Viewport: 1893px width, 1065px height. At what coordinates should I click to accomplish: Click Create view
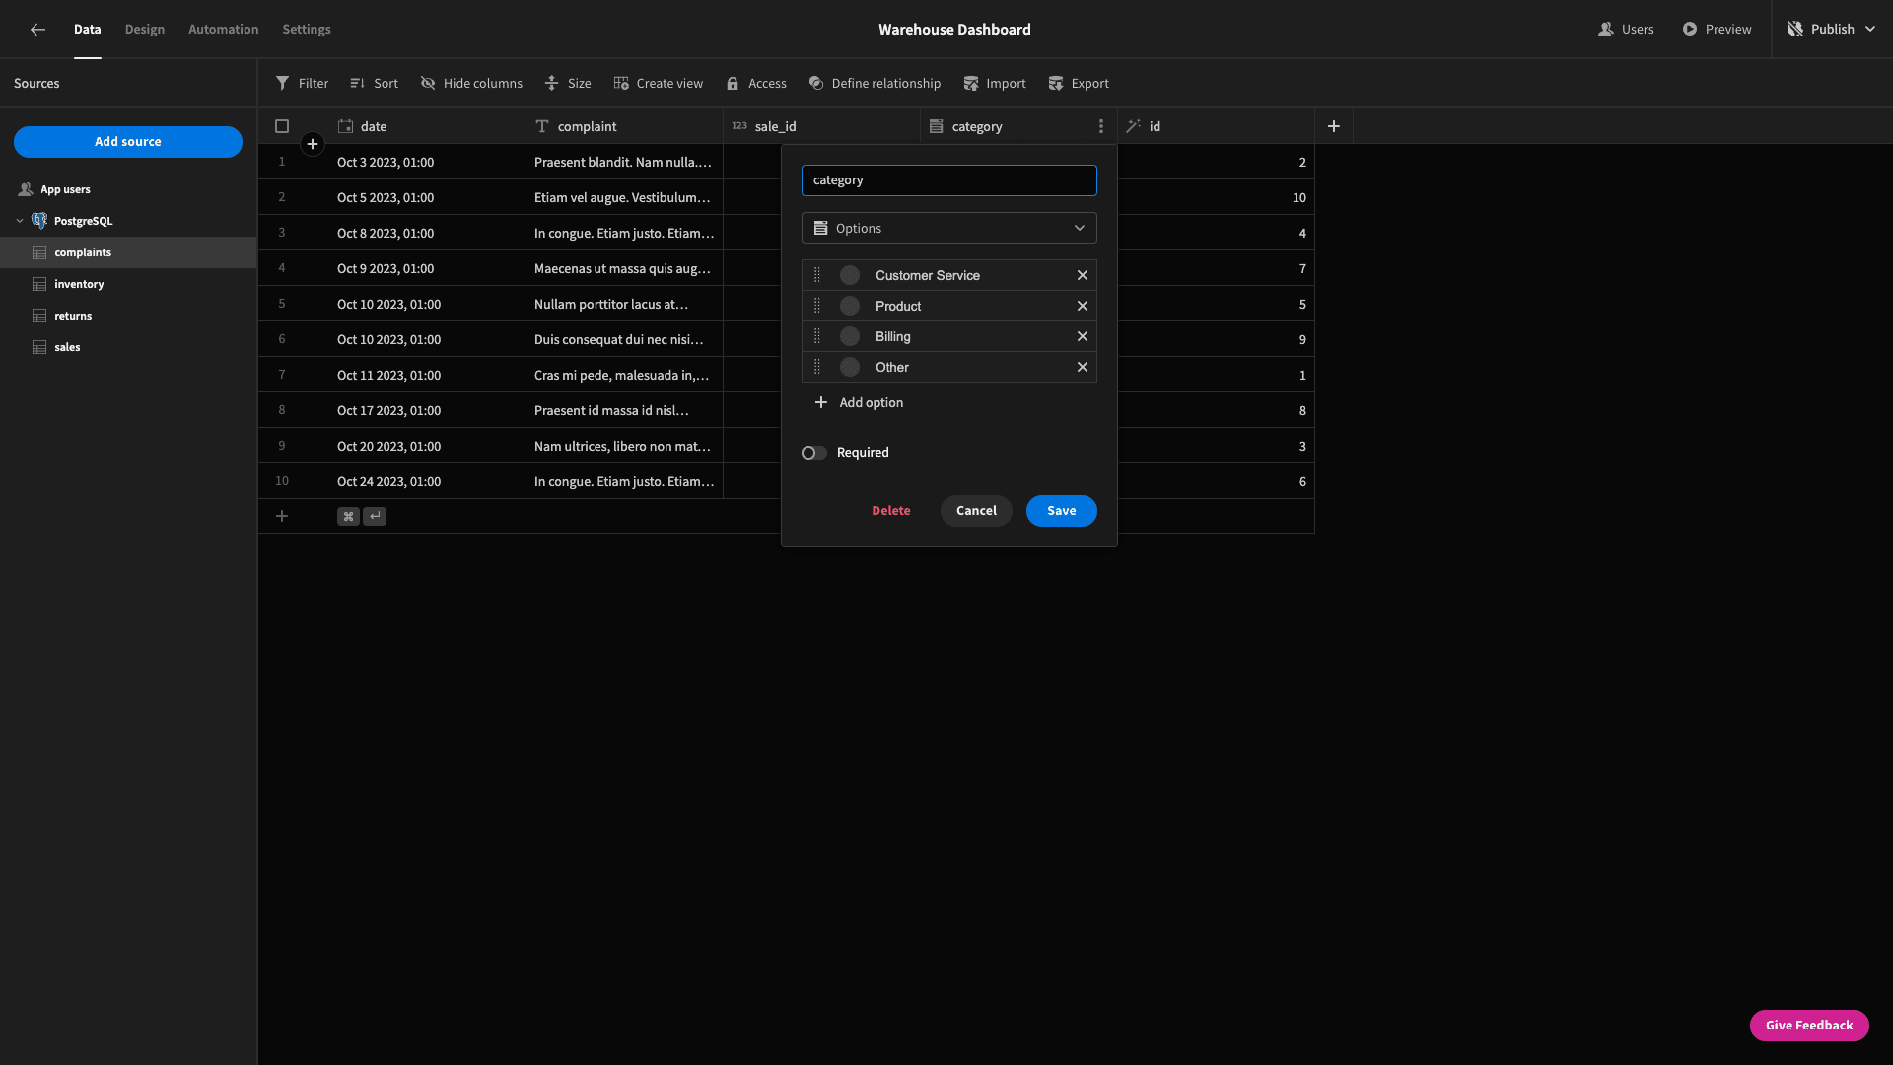[658, 84]
